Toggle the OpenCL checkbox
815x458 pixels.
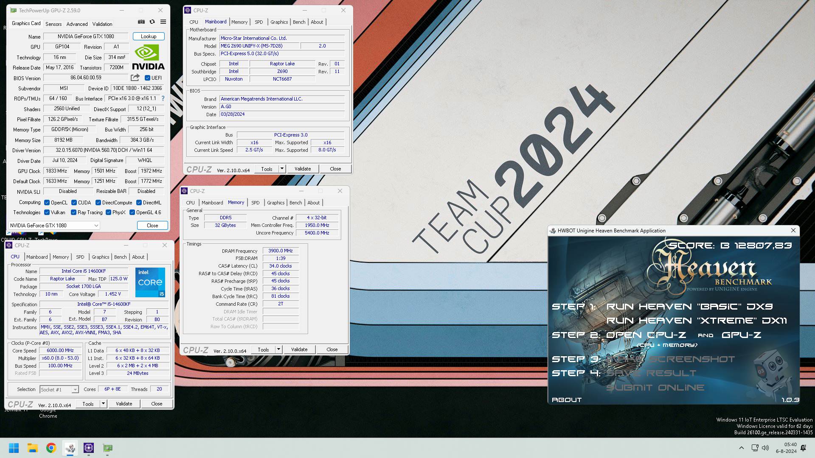[x=47, y=203]
